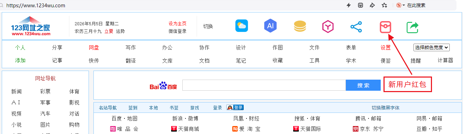
Task: Select the 游戏 tab
Action: 195,108
